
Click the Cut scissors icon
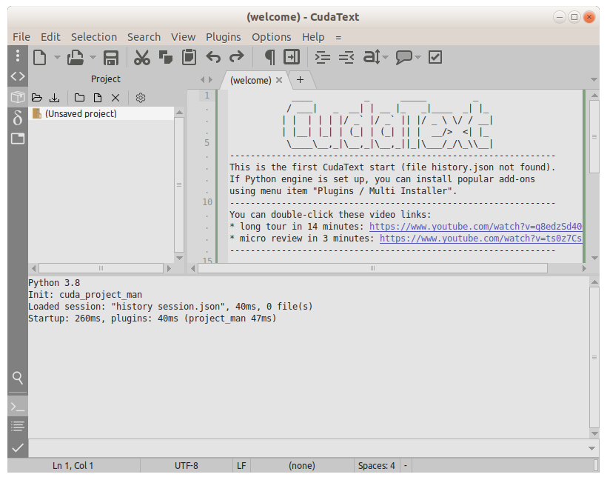point(141,57)
